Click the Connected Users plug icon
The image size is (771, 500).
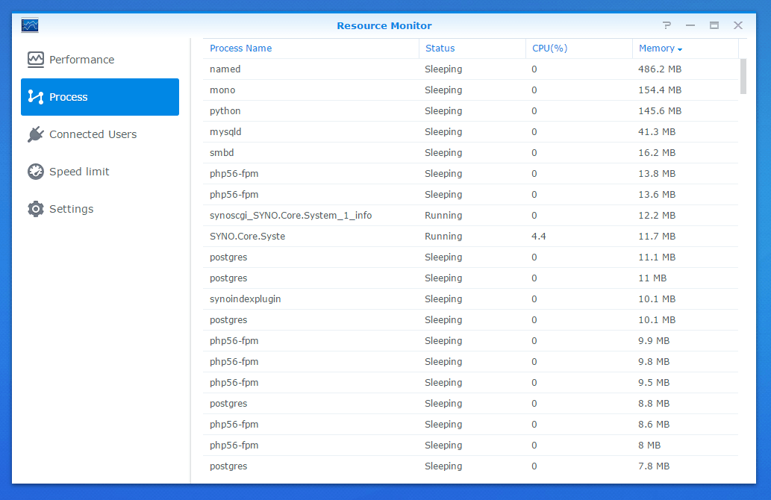coord(35,134)
